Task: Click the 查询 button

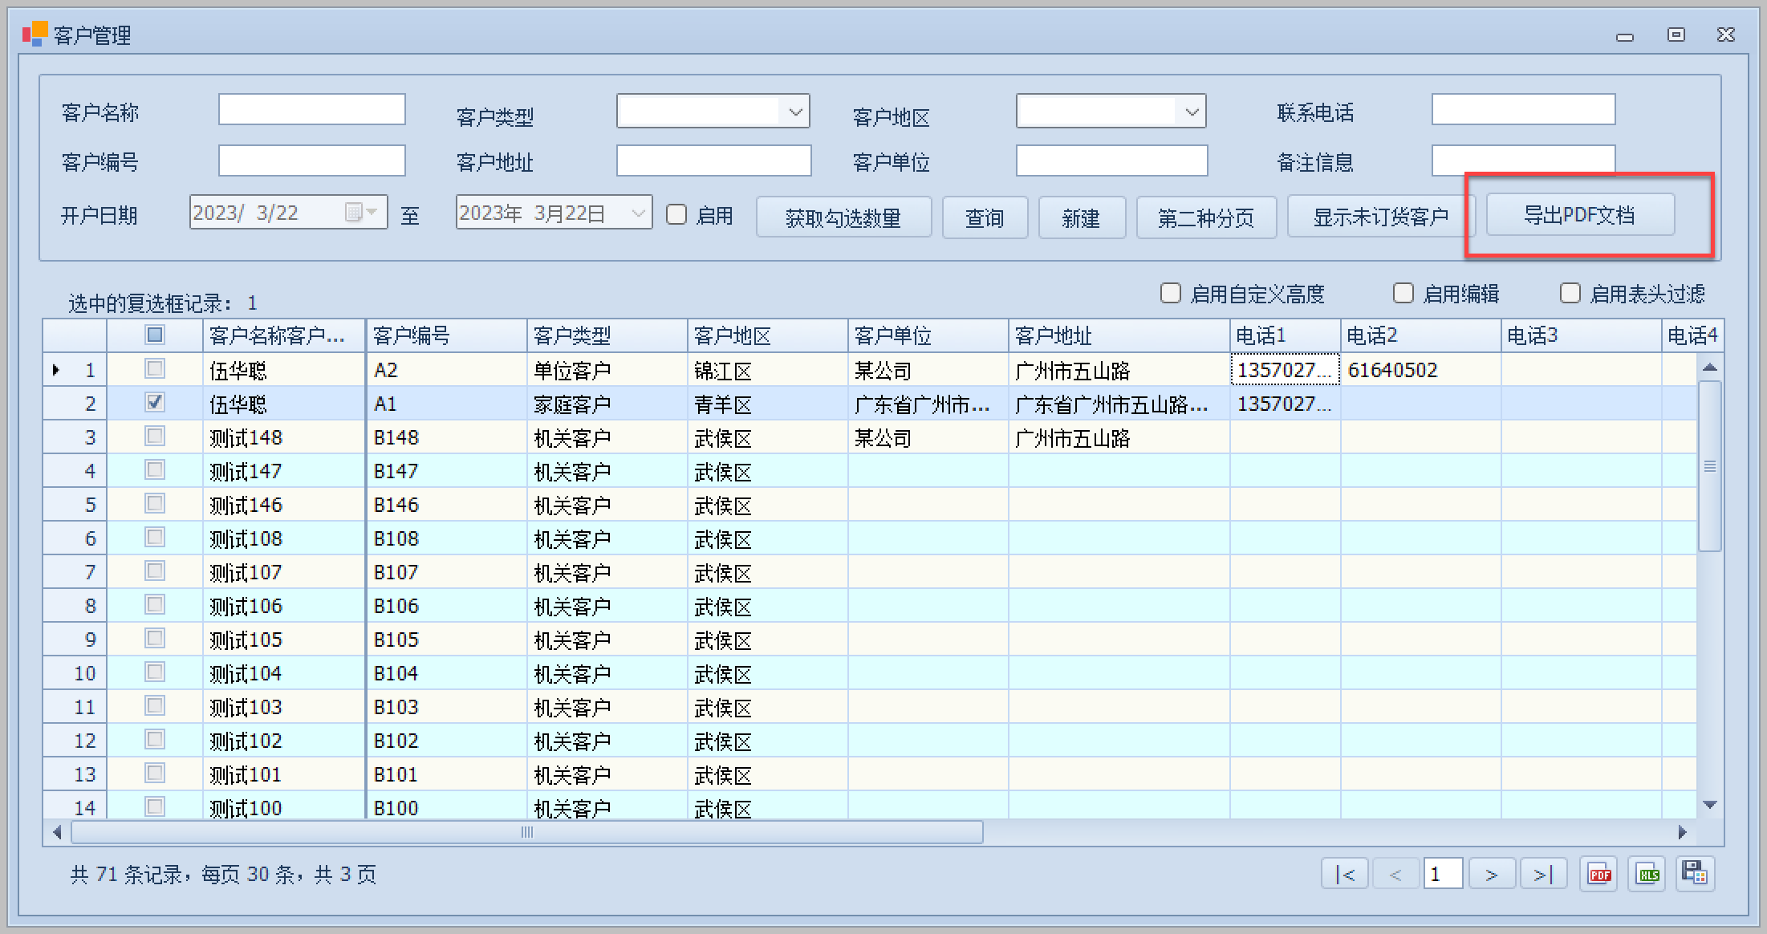Action: (985, 218)
